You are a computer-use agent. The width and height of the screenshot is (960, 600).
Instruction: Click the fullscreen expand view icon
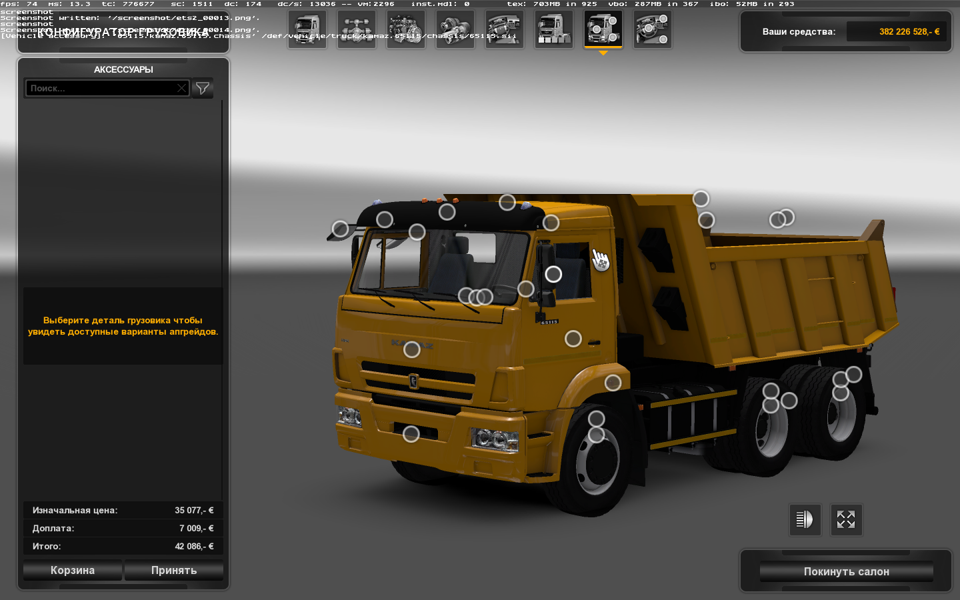(x=846, y=519)
